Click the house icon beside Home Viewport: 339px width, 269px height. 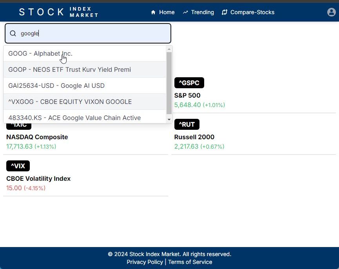coord(153,12)
